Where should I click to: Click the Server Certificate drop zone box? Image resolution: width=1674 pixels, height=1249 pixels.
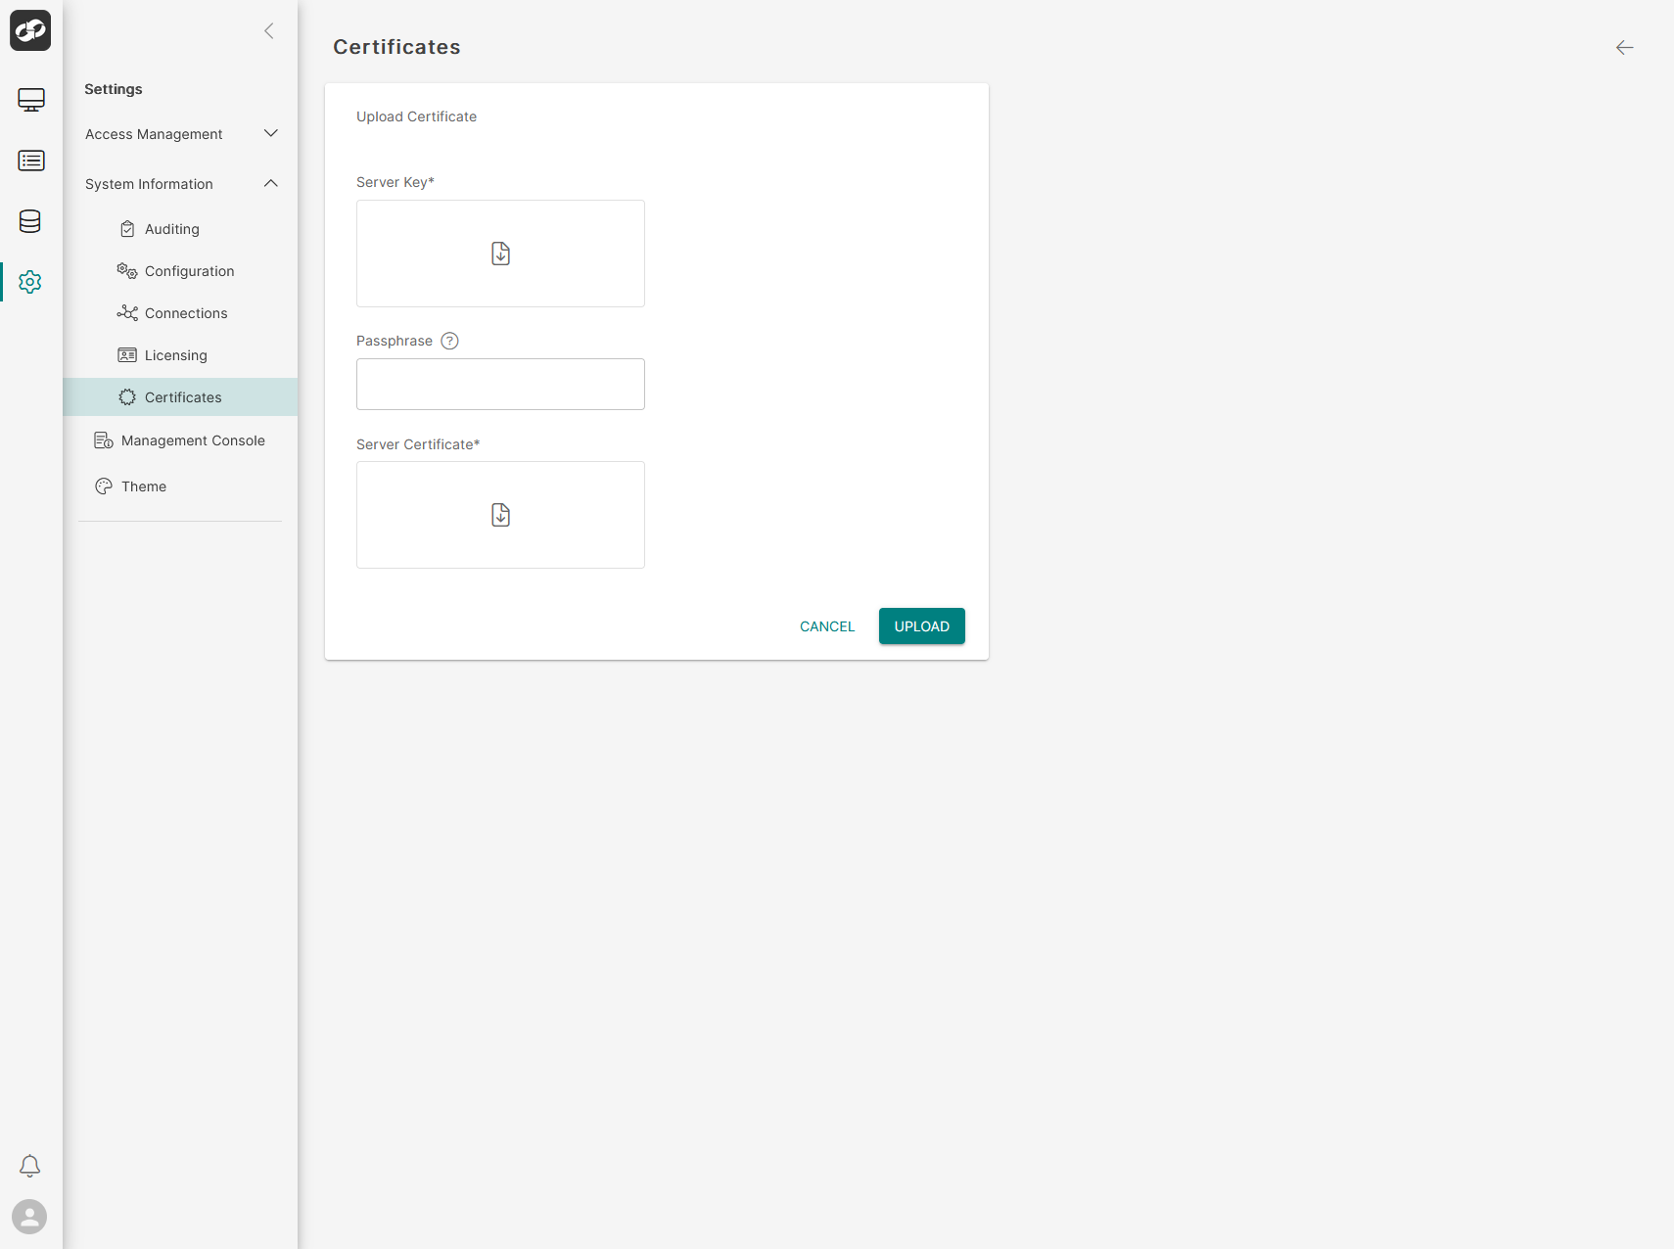[x=500, y=515]
